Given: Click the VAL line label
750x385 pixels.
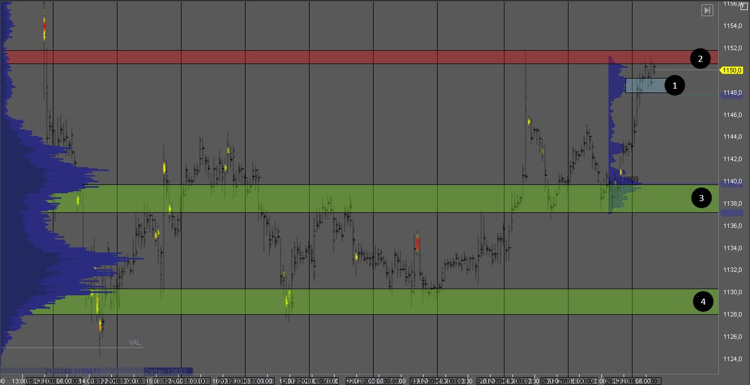Looking at the screenshot, I should [x=135, y=342].
